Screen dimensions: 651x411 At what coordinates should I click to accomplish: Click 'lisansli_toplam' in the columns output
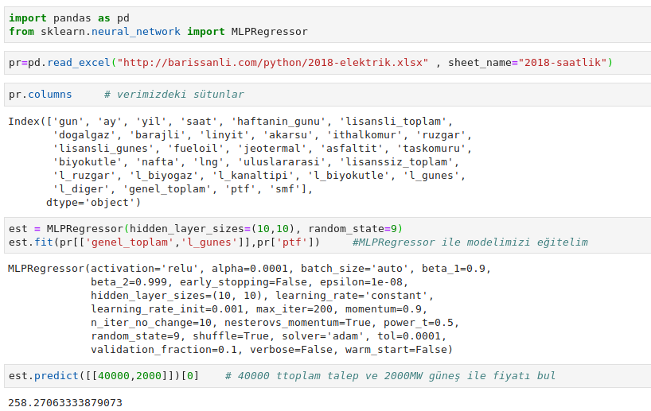coord(394,122)
